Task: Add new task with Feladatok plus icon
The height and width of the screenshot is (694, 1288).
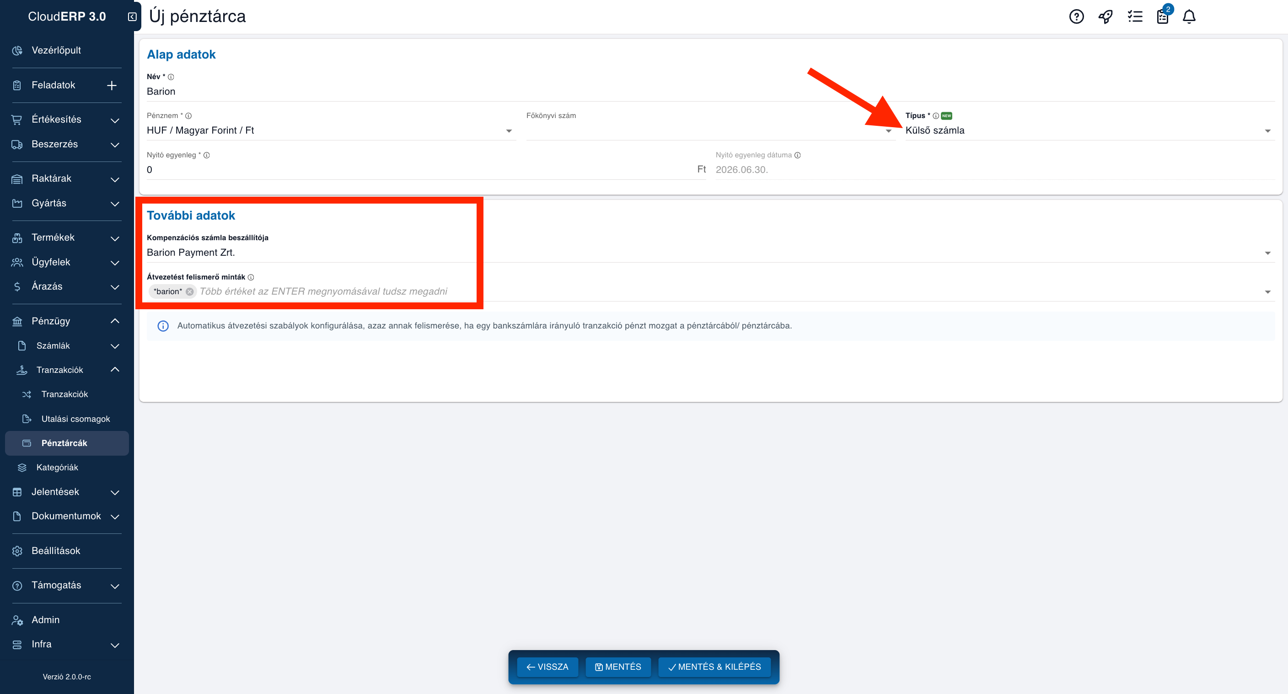Action: pos(112,86)
